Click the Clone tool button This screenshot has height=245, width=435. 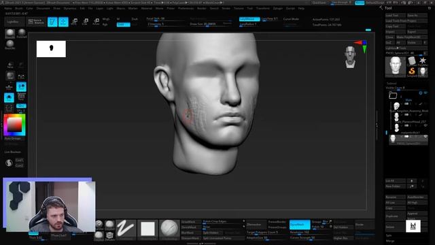coord(389,37)
